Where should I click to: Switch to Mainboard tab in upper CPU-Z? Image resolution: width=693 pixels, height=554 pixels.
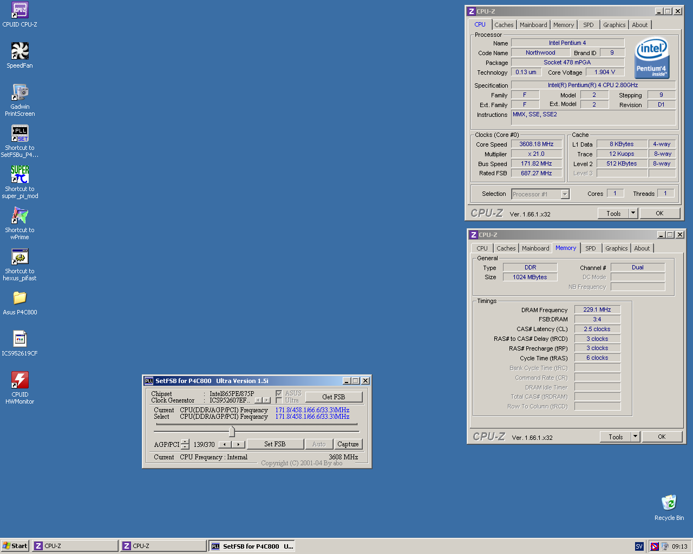[533, 25]
